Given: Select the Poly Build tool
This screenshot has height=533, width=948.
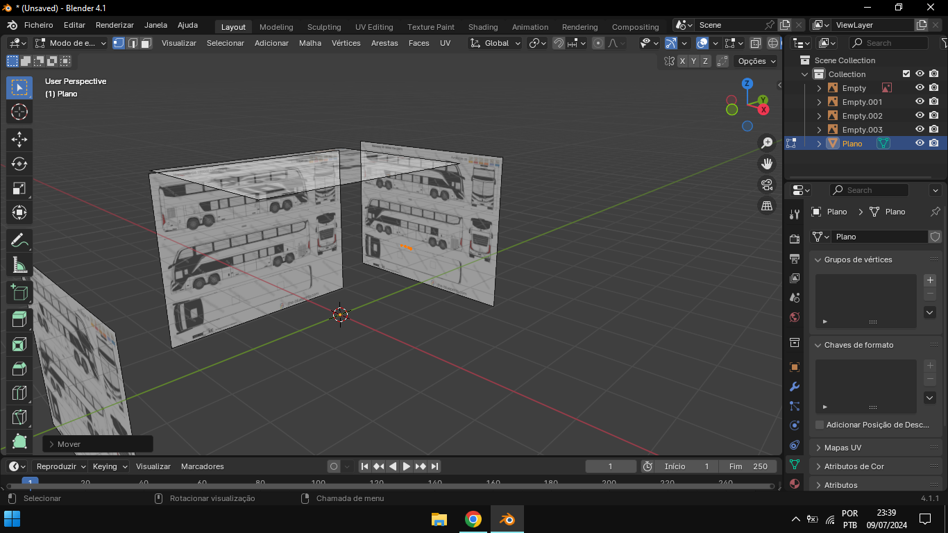Looking at the screenshot, I should [19, 441].
